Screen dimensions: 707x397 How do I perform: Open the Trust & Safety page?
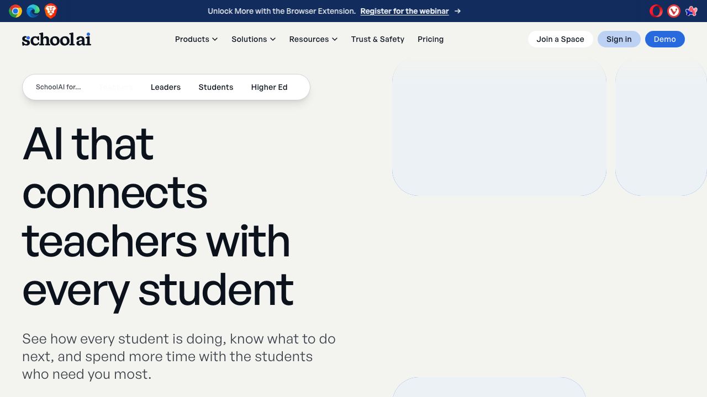(x=378, y=39)
